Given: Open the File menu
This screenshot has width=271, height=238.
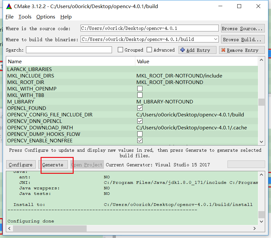Looking at the screenshot, I should 9,17.
